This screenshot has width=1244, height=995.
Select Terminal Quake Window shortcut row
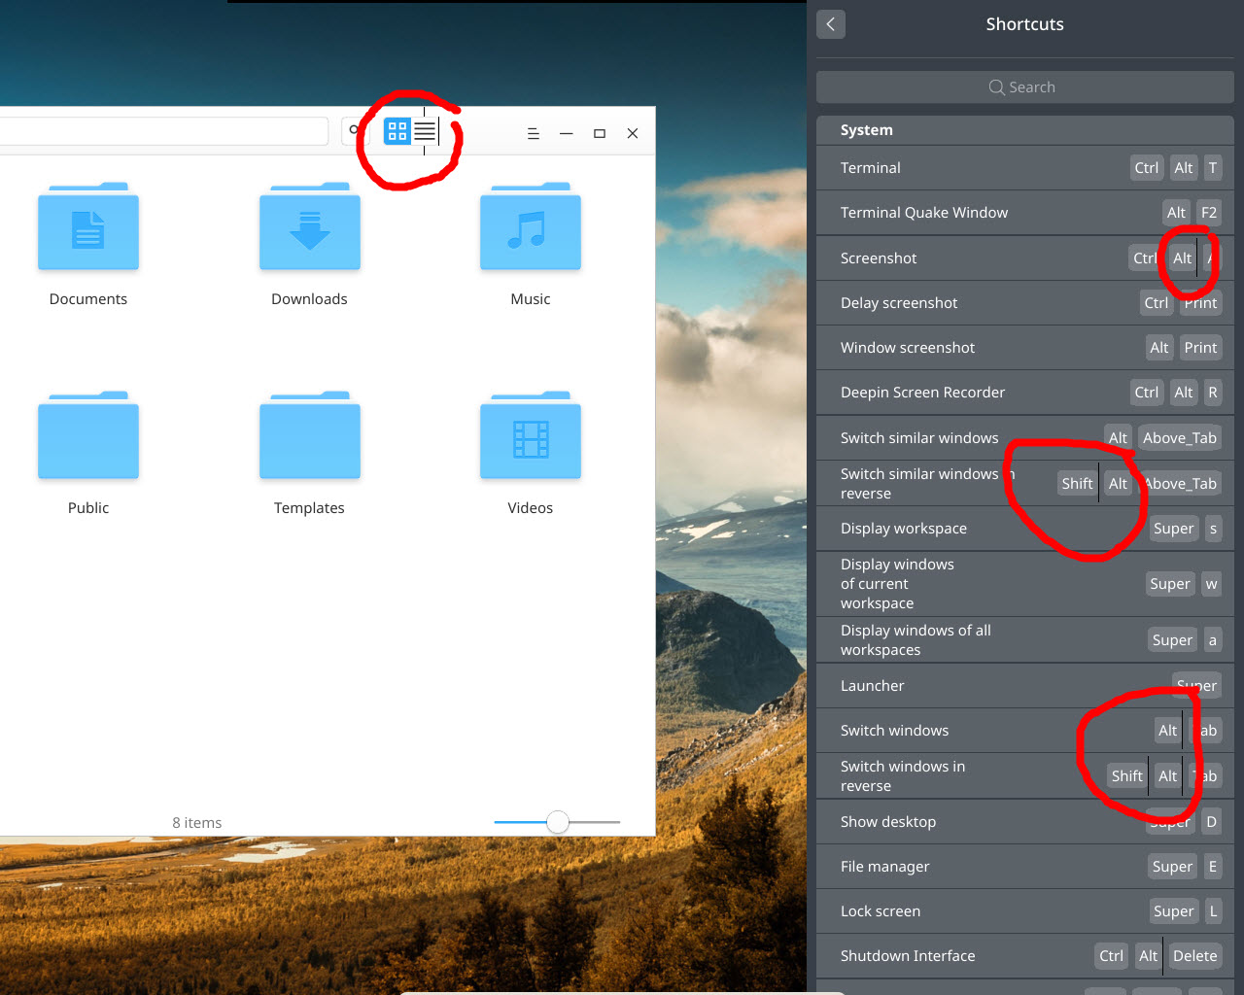tap(1025, 213)
